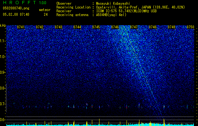Click the HROFFT 1.0.0 title text
Image resolution: width=198 pixels, height=126 pixels.
pyautogui.click(x=25, y=3)
